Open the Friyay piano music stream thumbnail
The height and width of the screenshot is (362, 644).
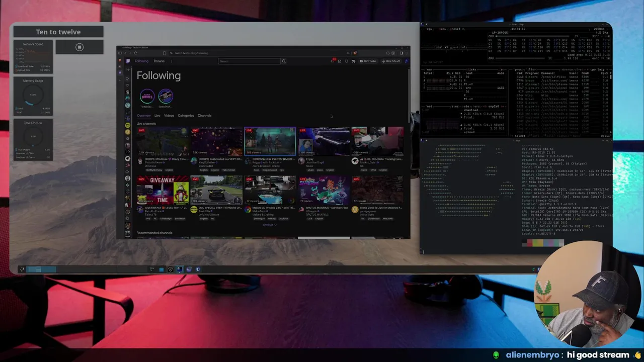[x=324, y=141]
